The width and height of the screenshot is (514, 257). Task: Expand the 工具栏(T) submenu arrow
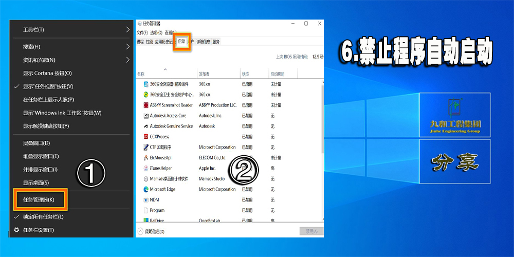tap(128, 30)
